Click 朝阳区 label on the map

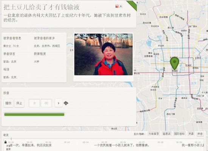point(196,68)
